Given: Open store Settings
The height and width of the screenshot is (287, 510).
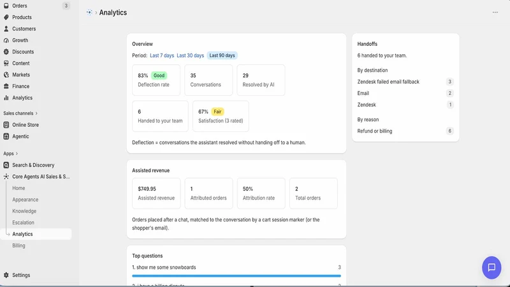Looking at the screenshot, I should pos(21,275).
